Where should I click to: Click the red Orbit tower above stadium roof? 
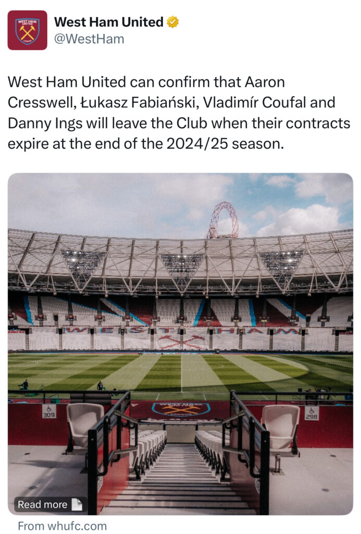click(x=223, y=220)
